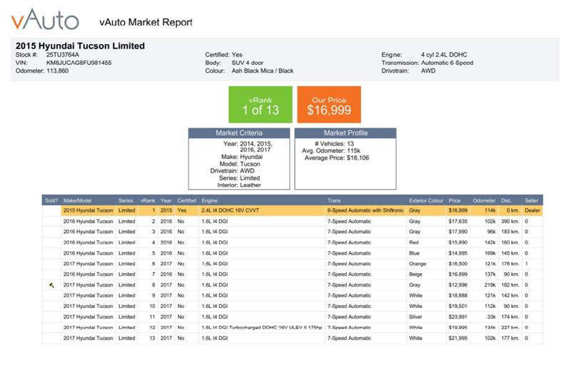
Task: Select the 2015 Hyundai Tucson Limited heading
Action: 80,46
